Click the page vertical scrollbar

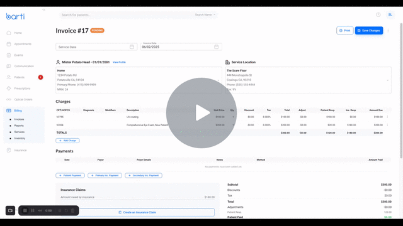[401, 91]
